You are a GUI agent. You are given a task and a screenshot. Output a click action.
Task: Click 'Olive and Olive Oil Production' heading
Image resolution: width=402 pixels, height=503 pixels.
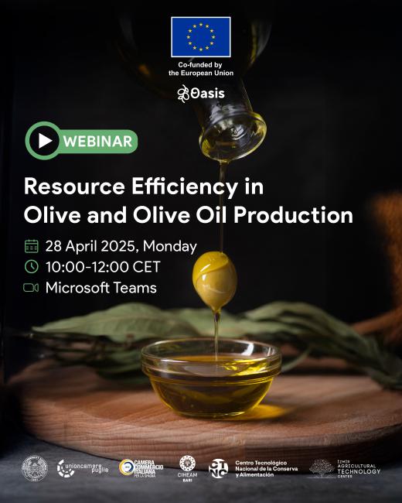(189, 215)
